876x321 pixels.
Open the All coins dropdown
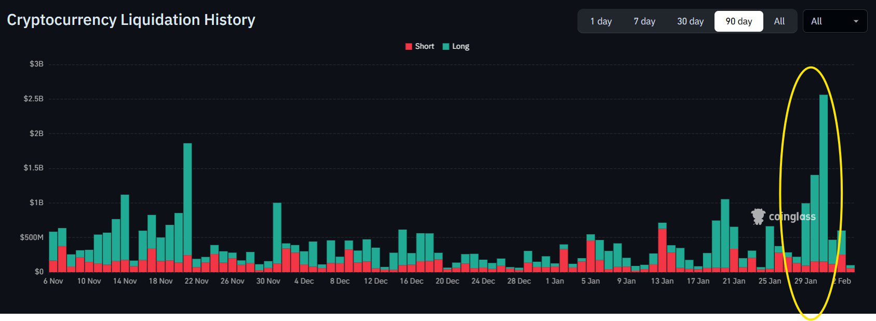coord(834,21)
